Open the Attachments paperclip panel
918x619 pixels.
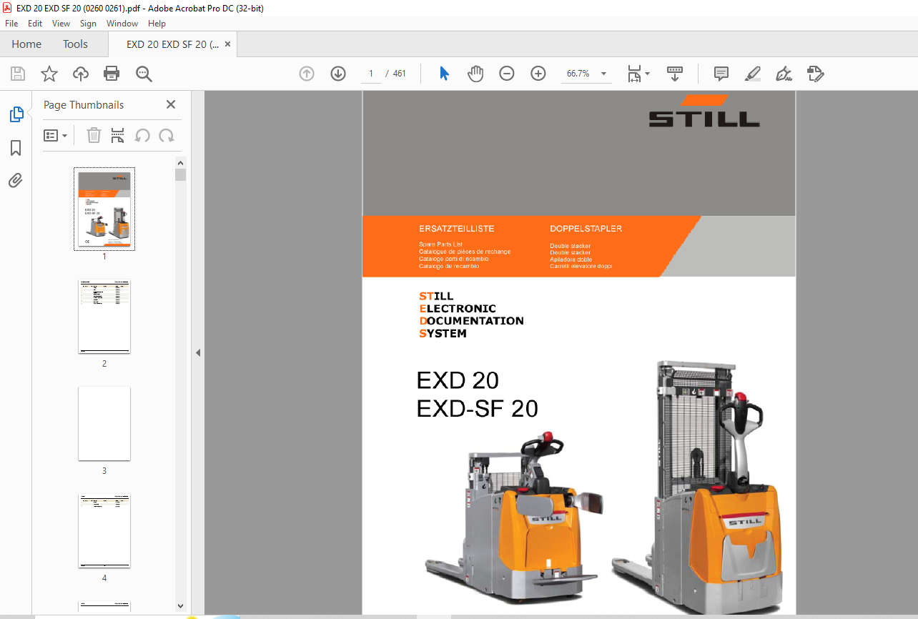coord(16,180)
